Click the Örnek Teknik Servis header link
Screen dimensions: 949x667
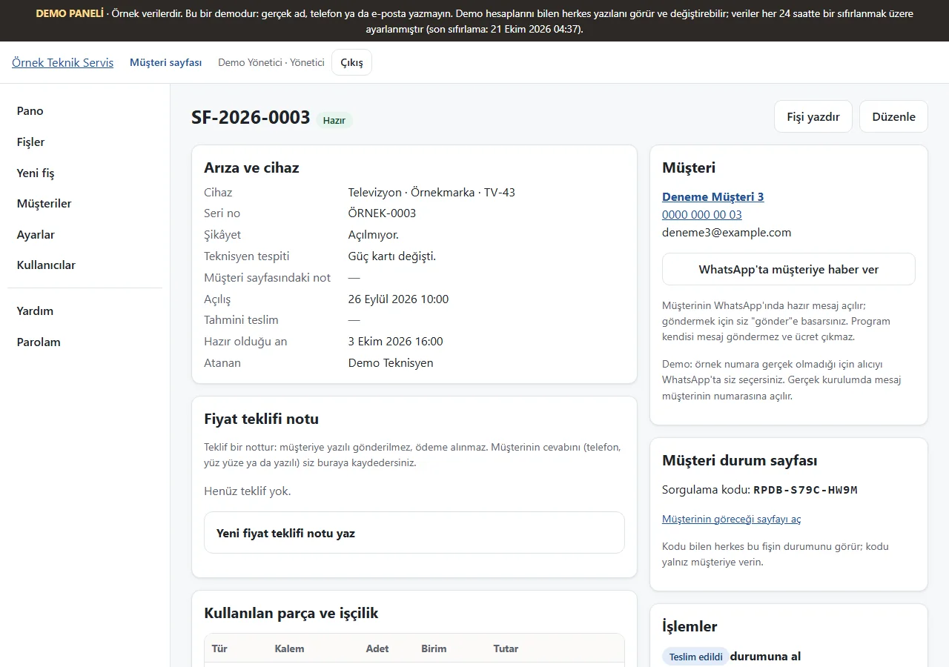63,62
